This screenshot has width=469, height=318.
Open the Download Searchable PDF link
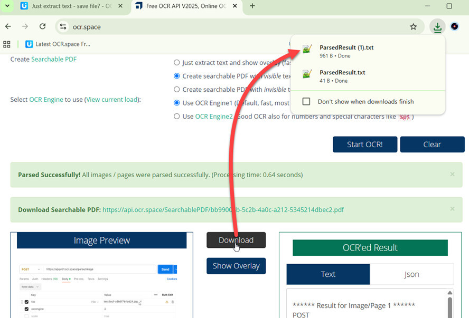pyautogui.click(x=223, y=209)
